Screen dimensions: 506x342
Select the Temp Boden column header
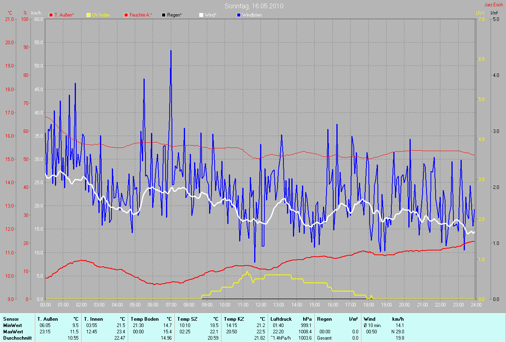point(145,319)
